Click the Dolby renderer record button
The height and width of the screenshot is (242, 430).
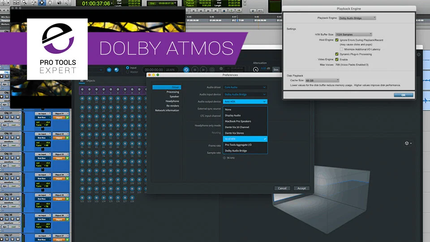pos(212,70)
